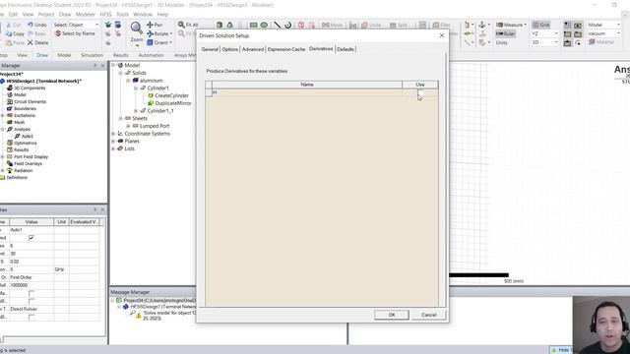This screenshot has width=630, height=354.
Task: Click the Material button in the ribbon
Action: pyautogui.click(x=601, y=42)
